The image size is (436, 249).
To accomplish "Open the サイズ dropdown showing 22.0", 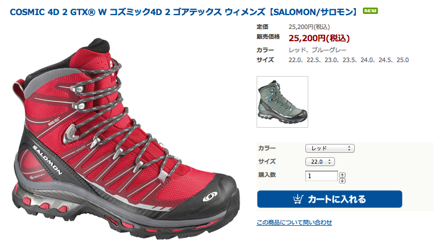I will click(320, 162).
